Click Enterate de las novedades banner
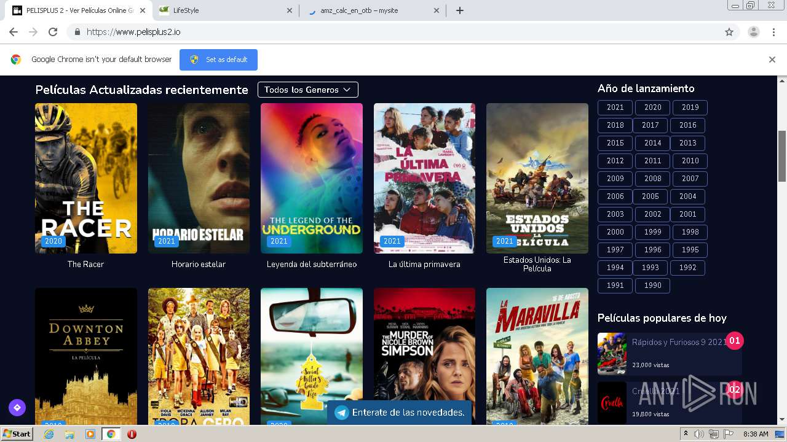The width and height of the screenshot is (787, 442). point(399,413)
